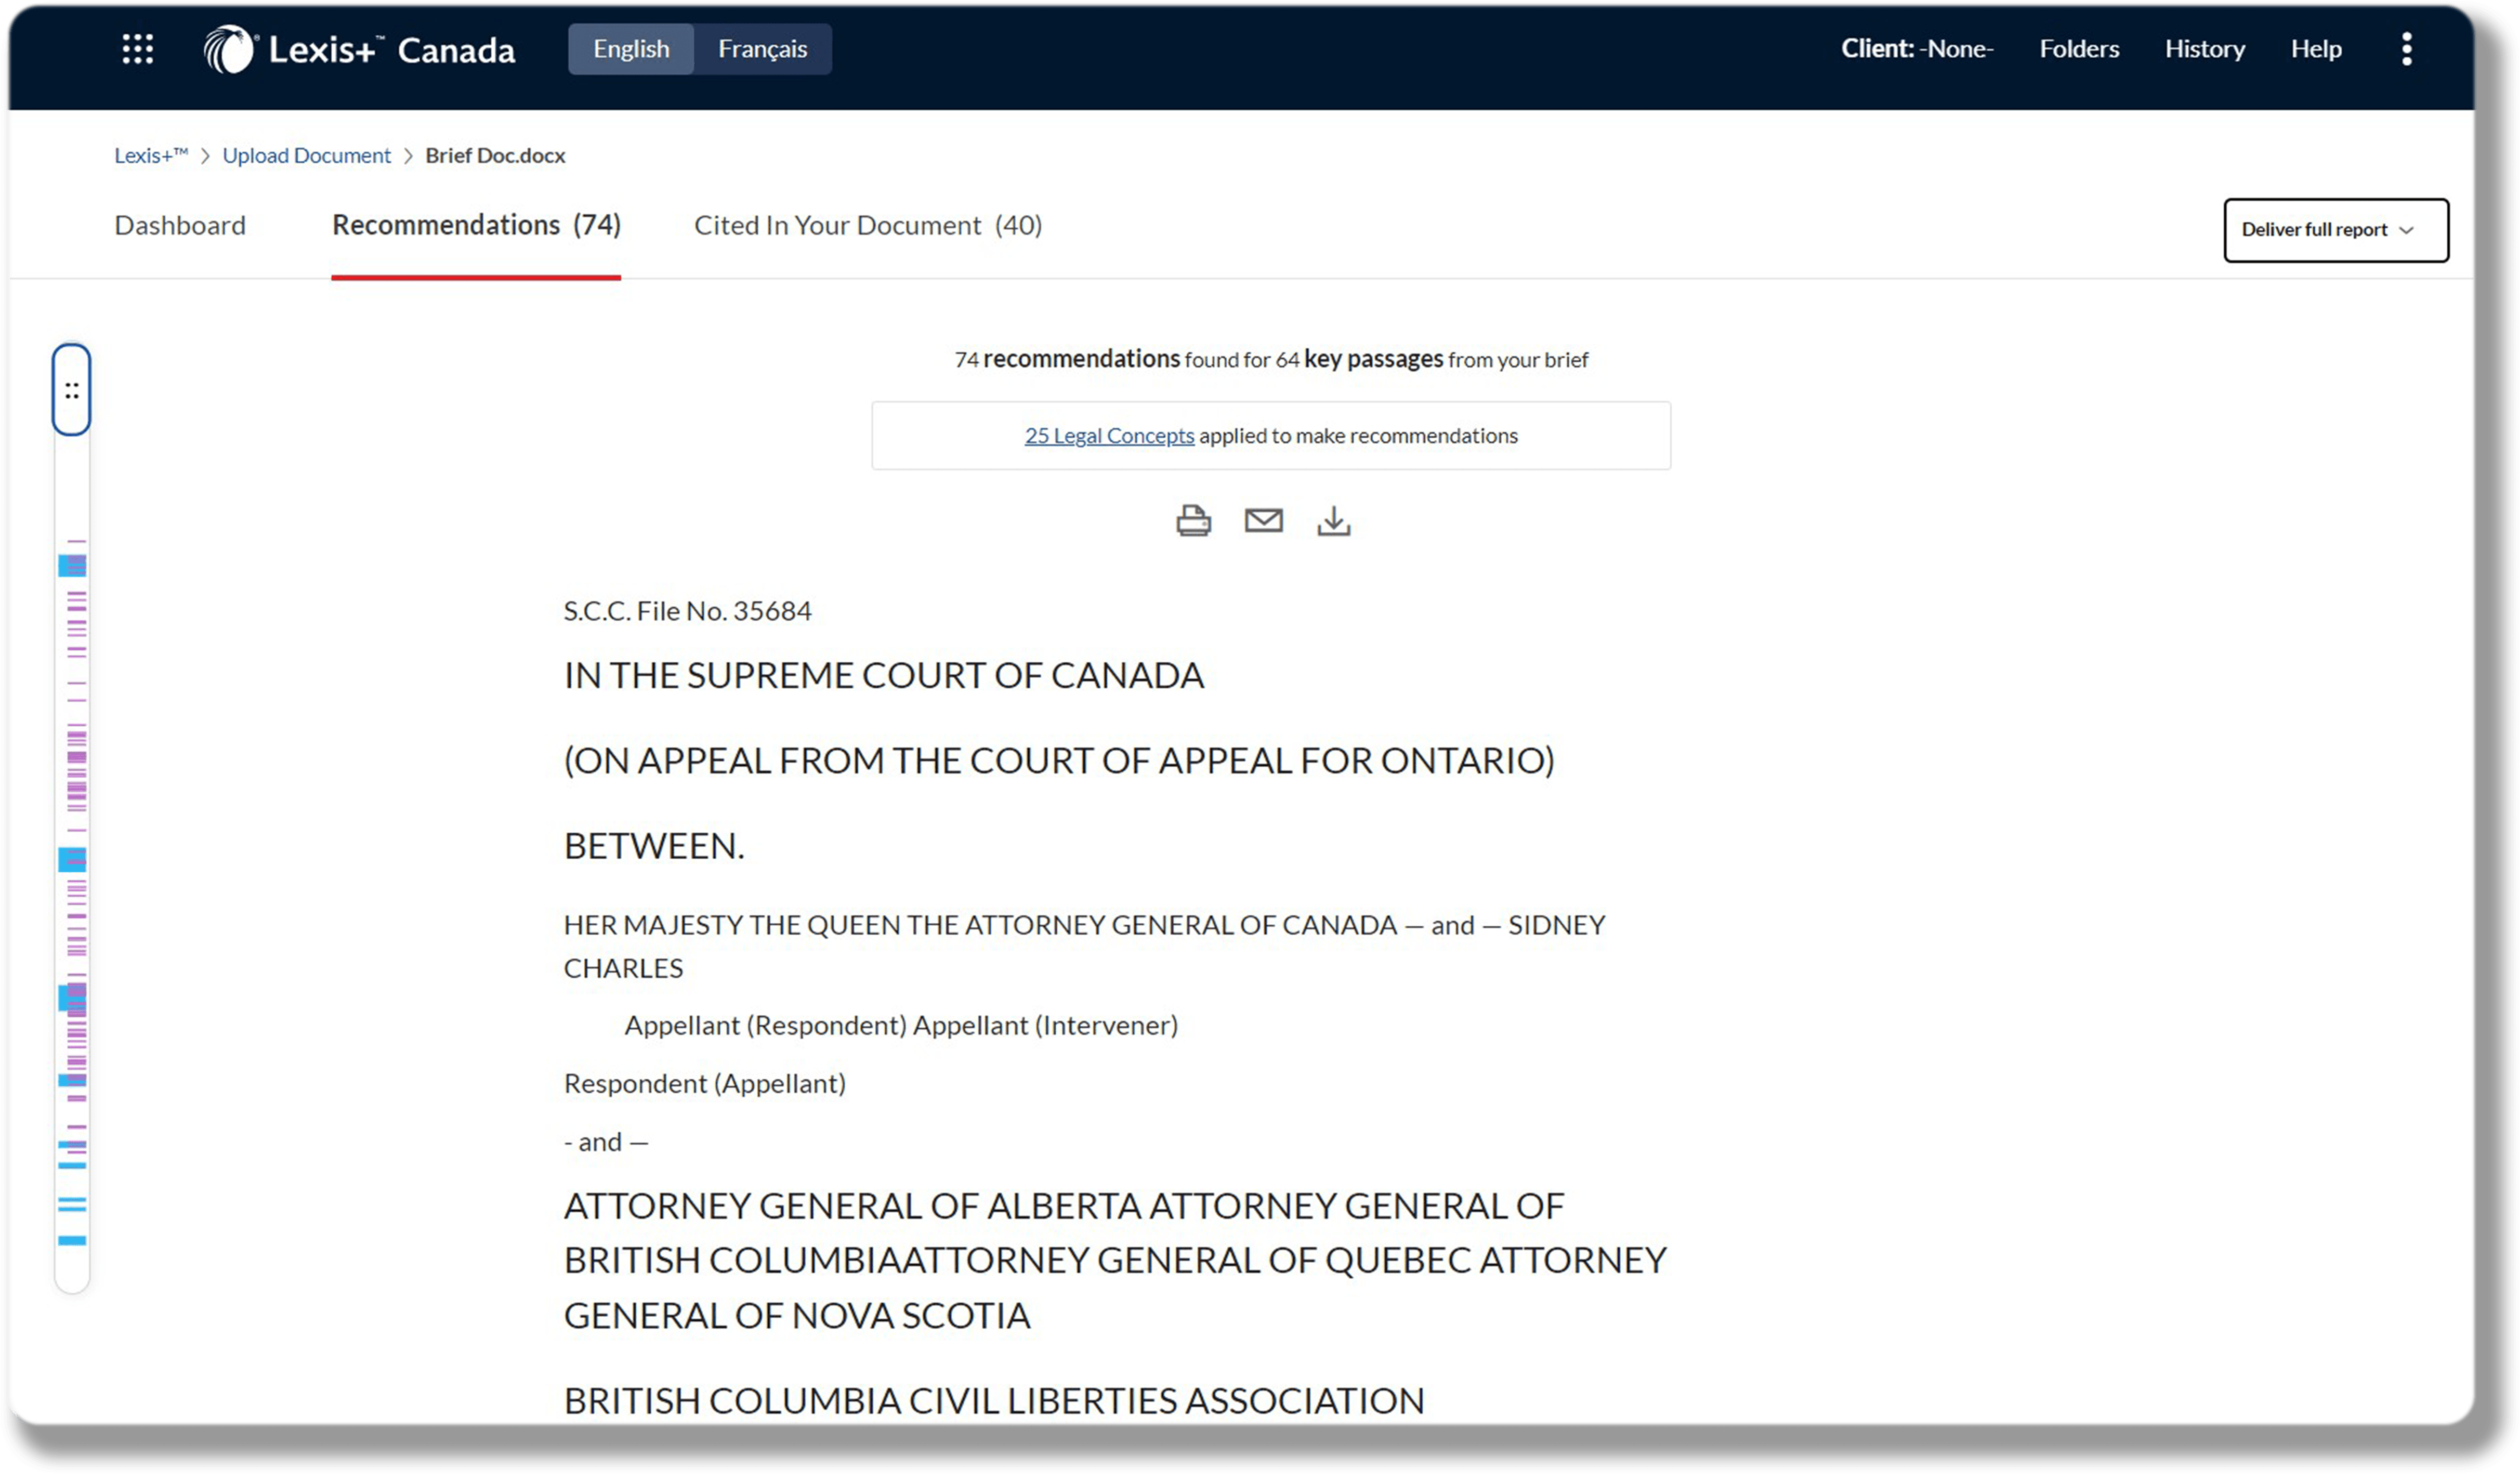Switch to the Dashboard tab

181,225
